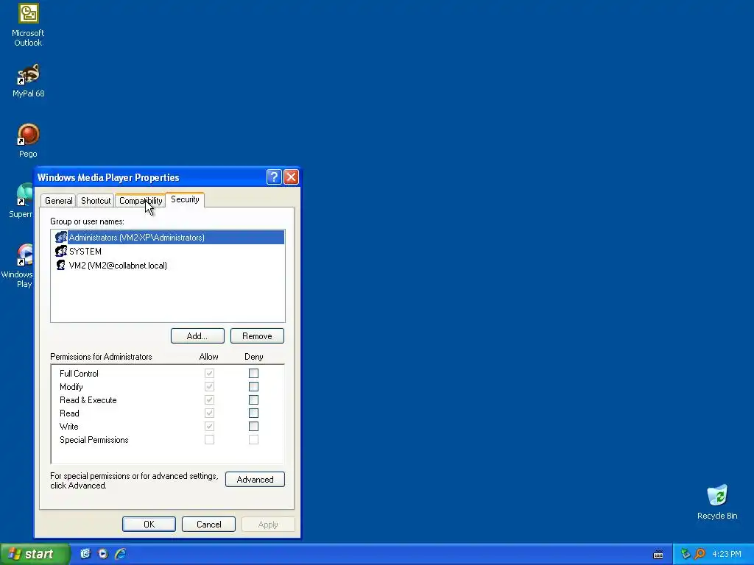This screenshot has width=754, height=565.
Task: Click the SYSTEM group icon
Action: click(x=60, y=252)
